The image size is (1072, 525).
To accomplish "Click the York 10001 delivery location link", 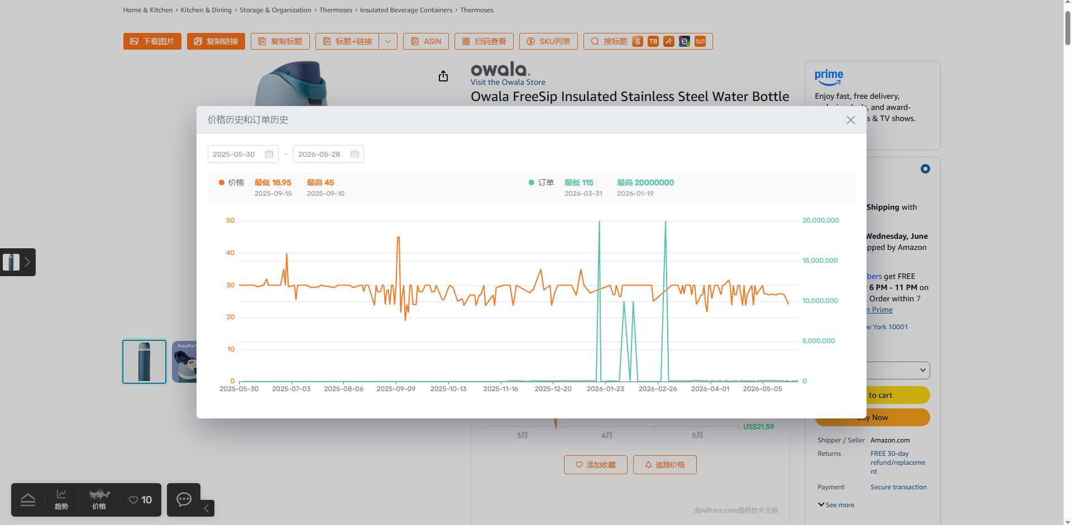I will click(887, 327).
